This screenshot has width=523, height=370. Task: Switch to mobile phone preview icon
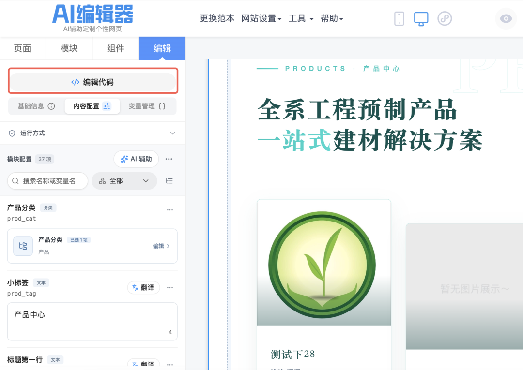(x=399, y=19)
